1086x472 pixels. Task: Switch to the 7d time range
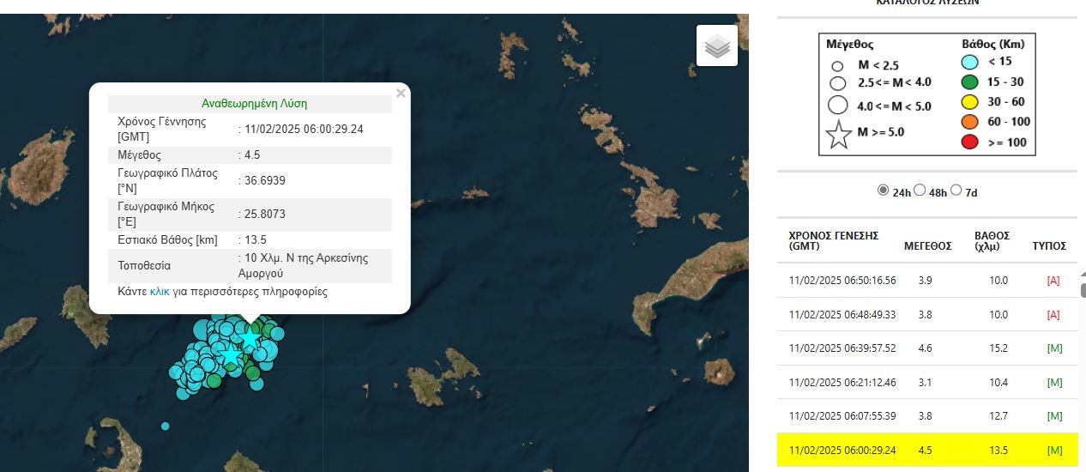pyautogui.click(x=956, y=191)
